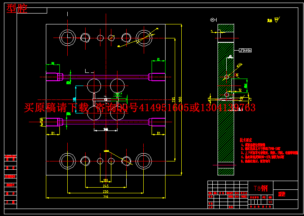This screenshot has width=304, height=216.
Task: Click the Ø25 diameter leader label
Action: pyautogui.click(x=239, y=65)
